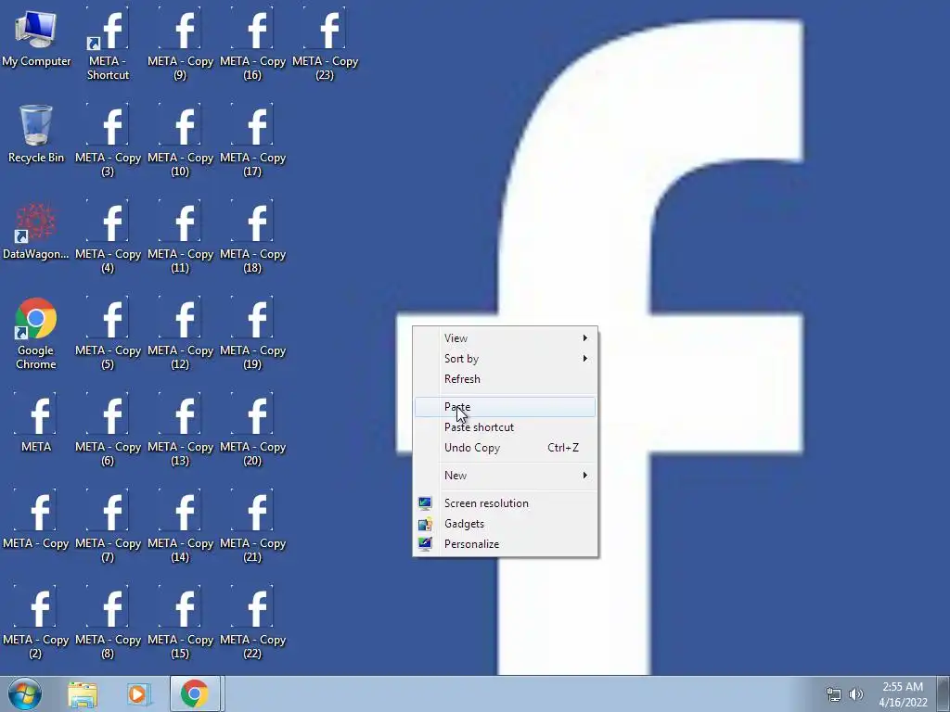Choose Undo Copy in context menu
Image resolution: width=950 pixels, height=712 pixels.
tap(505, 448)
